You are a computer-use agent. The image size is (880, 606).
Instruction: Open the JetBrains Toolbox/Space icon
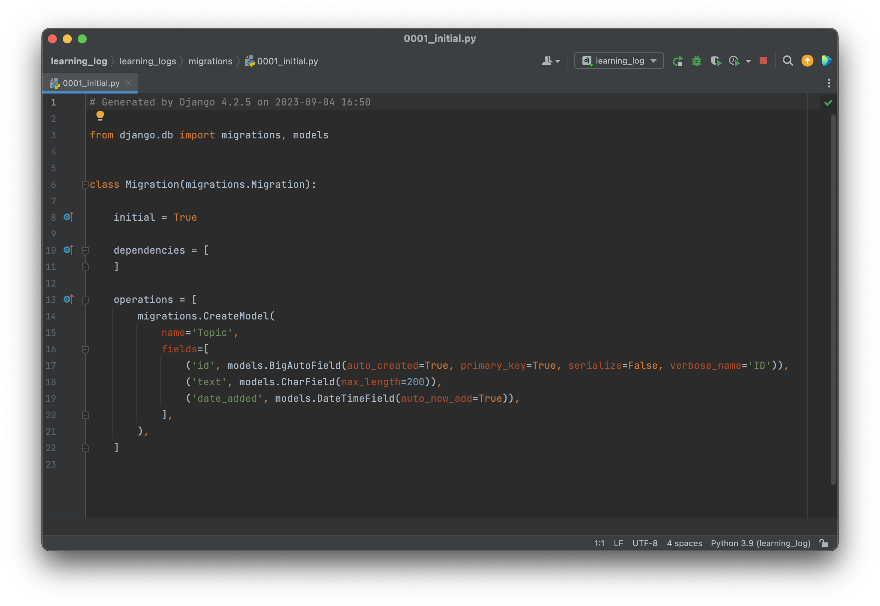click(826, 61)
